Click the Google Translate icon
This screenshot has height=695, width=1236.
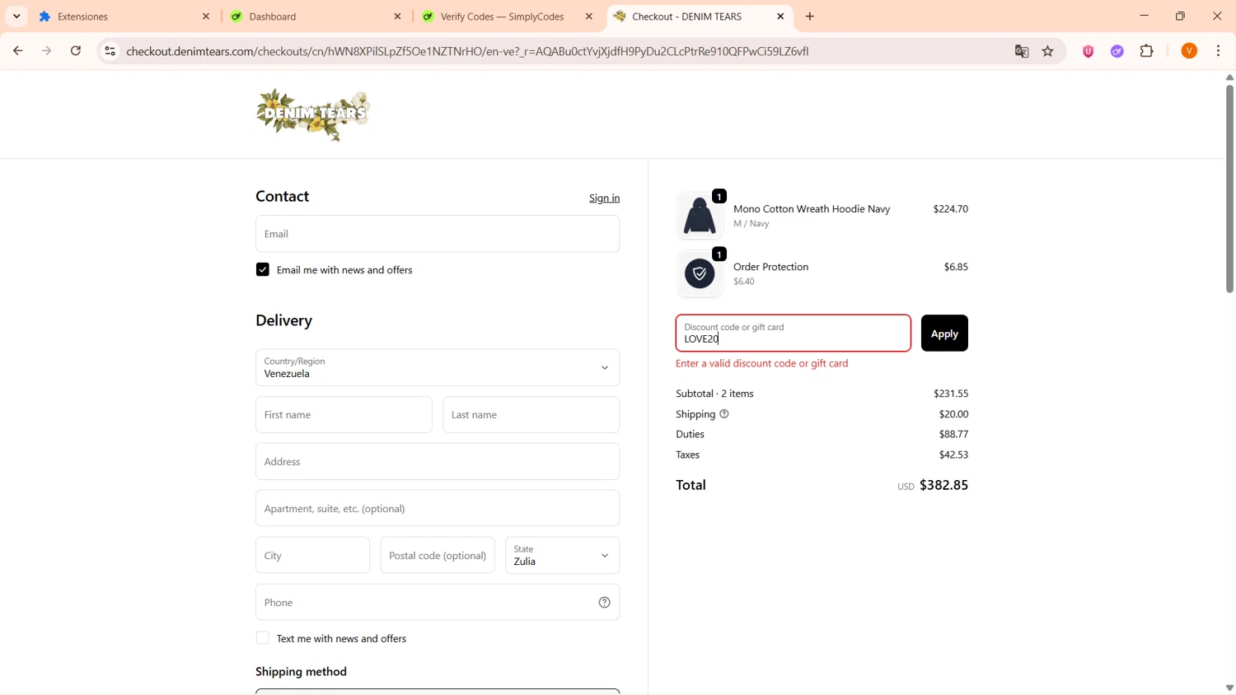pos(1022,51)
